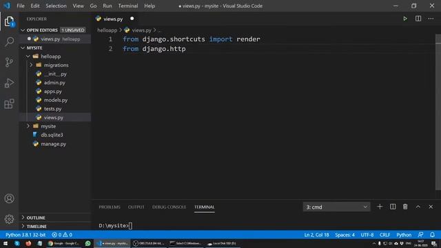Open the Manage gear icon
This screenshot has height=248, width=441.
point(9,219)
